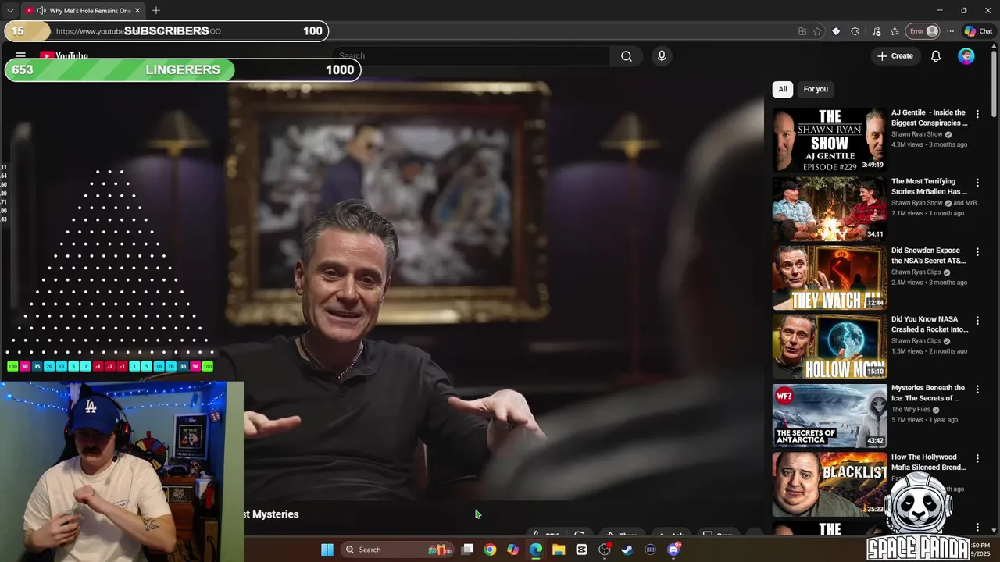Open Task View in the taskbar
The height and width of the screenshot is (562, 1000).
pos(467,550)
